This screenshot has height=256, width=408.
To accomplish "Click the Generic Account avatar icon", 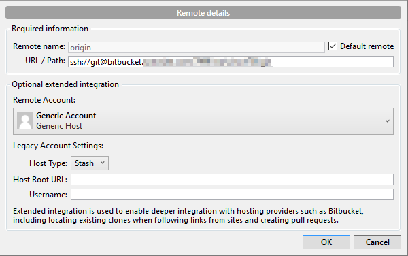I will [25, 121].
